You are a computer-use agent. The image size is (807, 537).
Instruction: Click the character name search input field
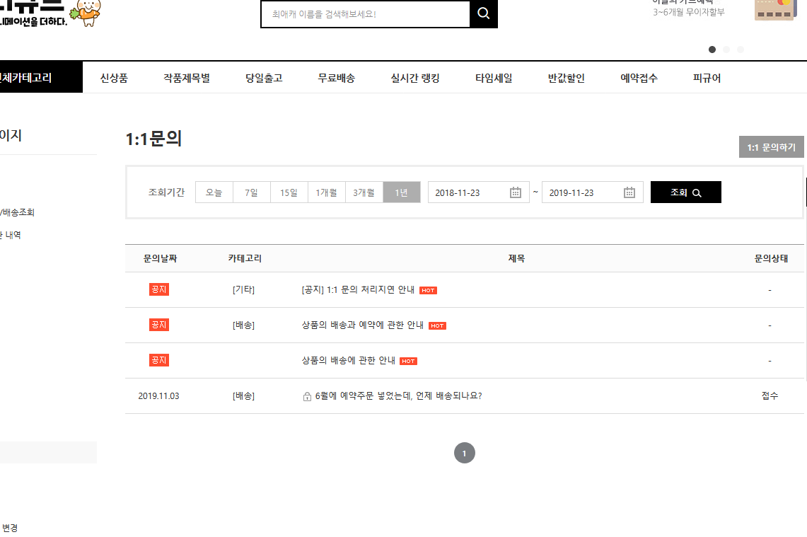point(365,14)
